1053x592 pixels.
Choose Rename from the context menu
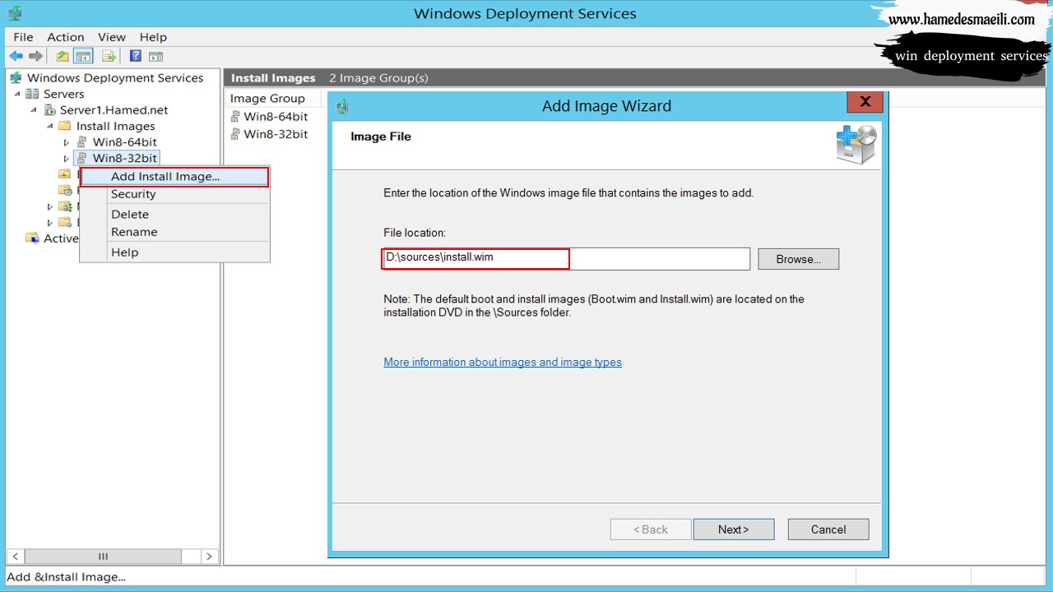tap(174, 232)
